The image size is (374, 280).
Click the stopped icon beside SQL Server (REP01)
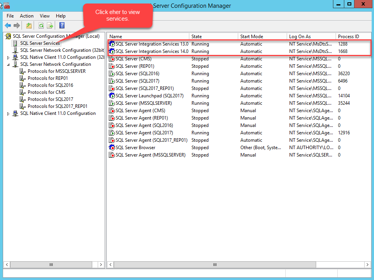click(112, 66)
